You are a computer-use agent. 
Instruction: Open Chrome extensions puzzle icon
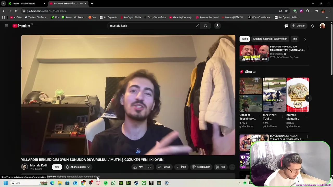pyautogui.click(x=308, y=11)
